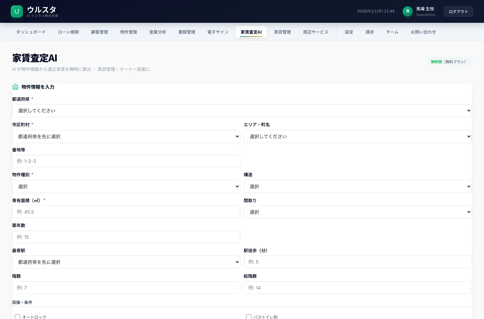Open the 書類管理 tab
Screen dimensions: 484x319
point(187,32)
